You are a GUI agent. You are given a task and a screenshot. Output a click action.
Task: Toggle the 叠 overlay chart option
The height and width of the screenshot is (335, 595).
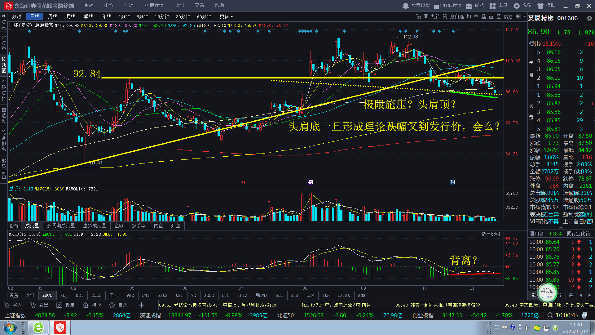[483, 17]
